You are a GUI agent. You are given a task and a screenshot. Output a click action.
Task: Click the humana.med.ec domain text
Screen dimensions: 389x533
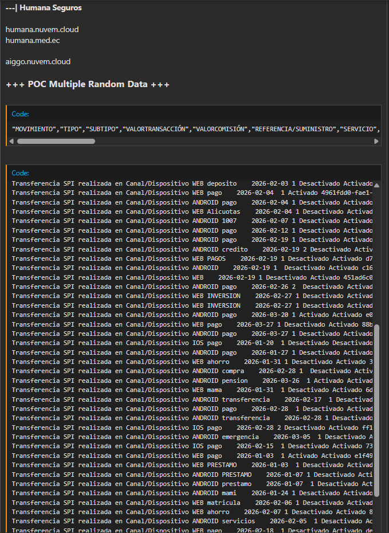(x=33, y=41)
